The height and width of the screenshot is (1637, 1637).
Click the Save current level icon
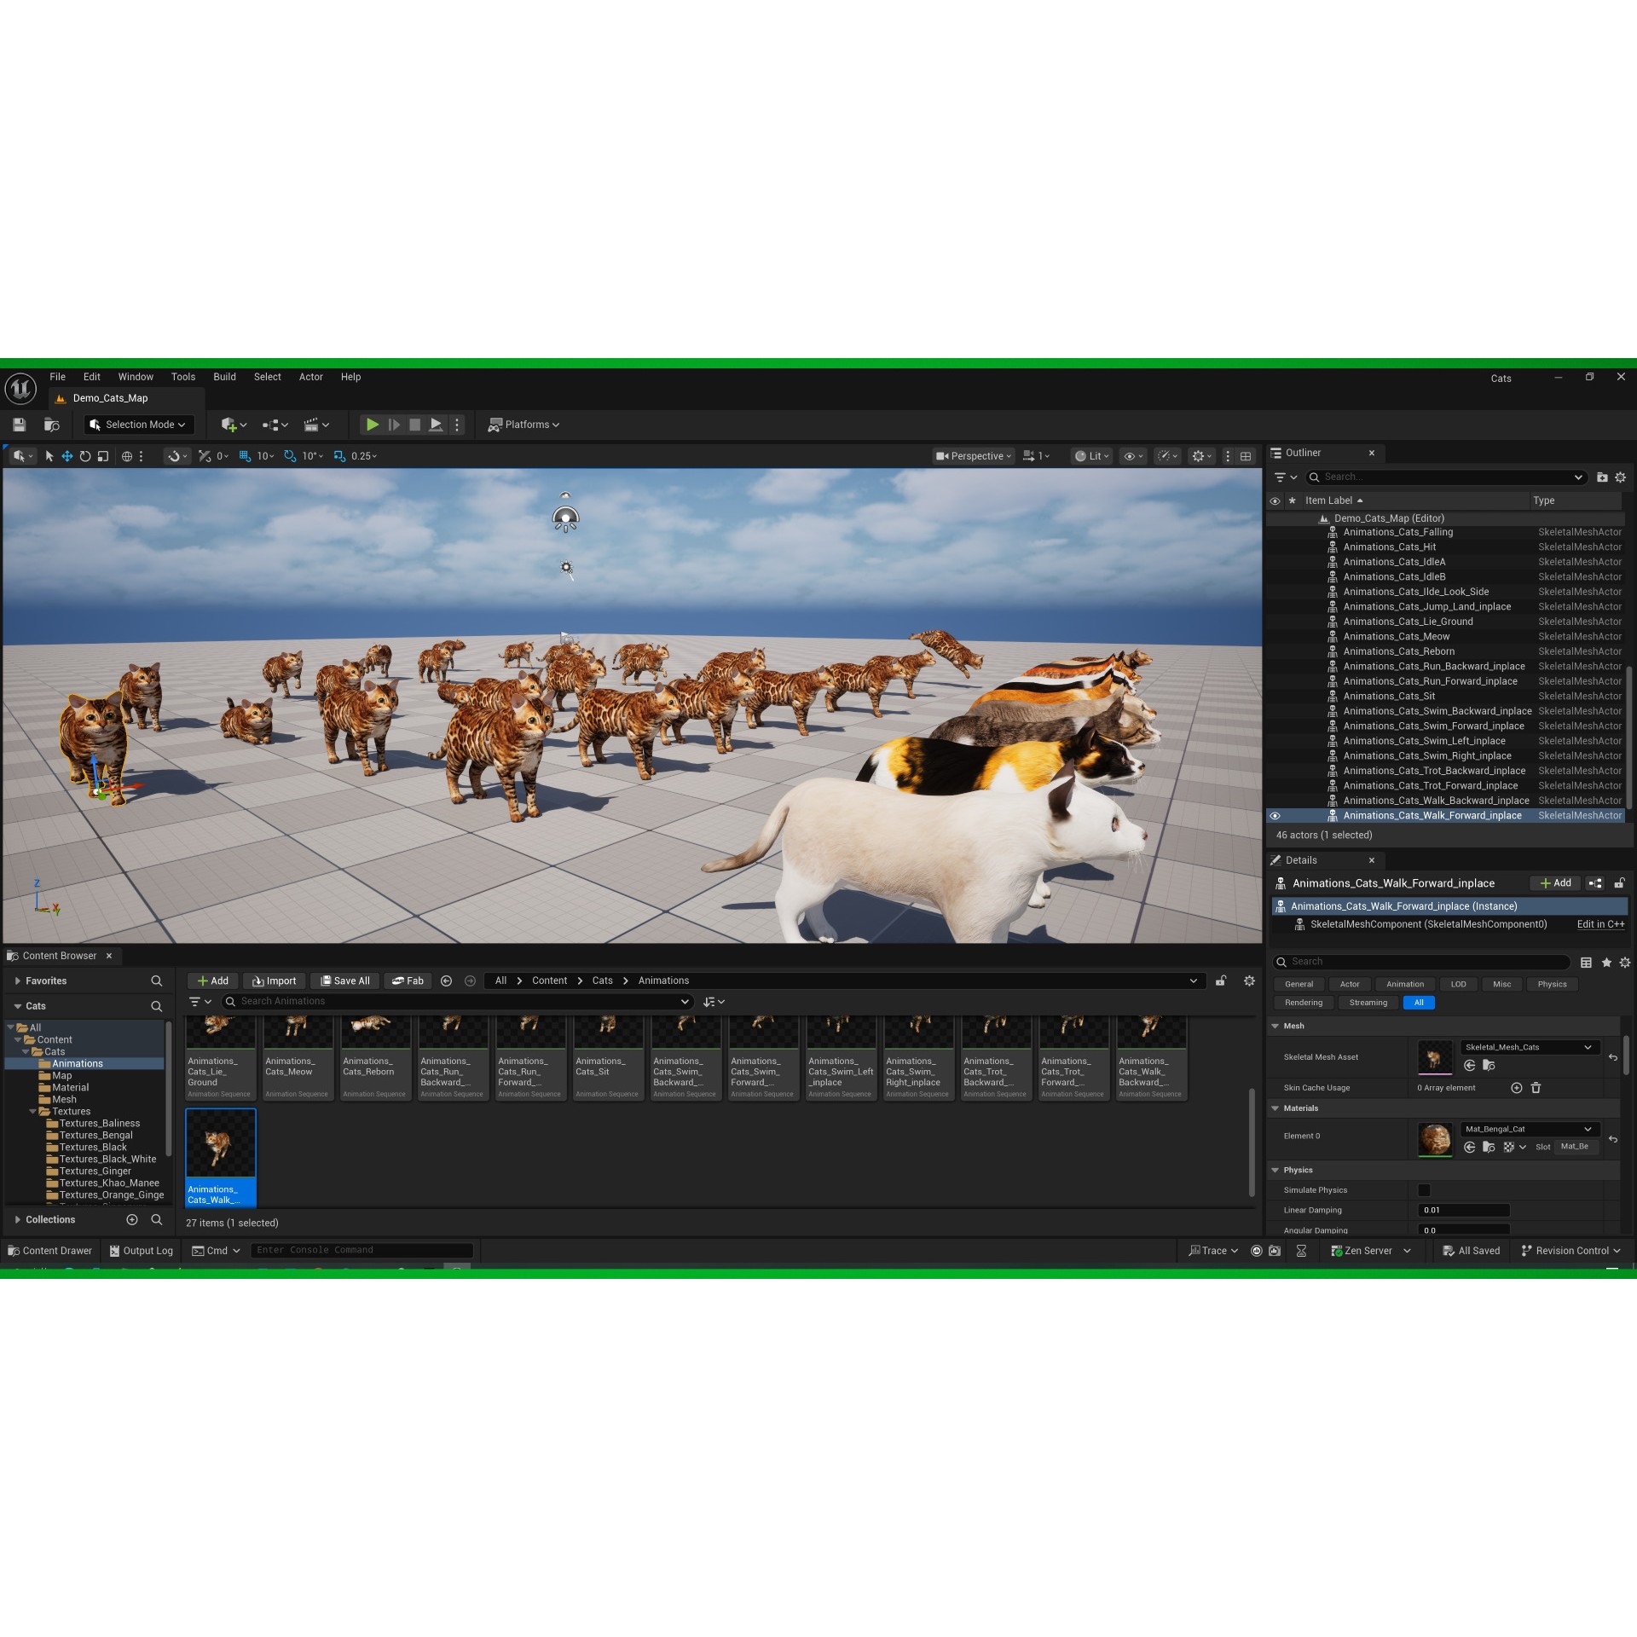pyautogui.click(x=19, y=425)
